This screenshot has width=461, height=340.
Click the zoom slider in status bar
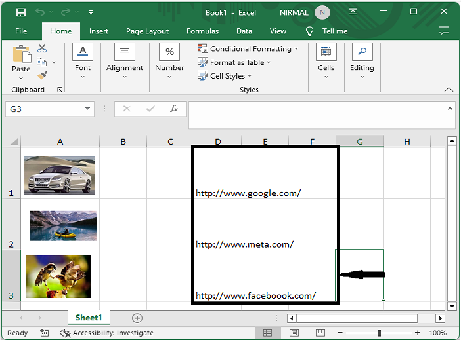pos(384,333)
